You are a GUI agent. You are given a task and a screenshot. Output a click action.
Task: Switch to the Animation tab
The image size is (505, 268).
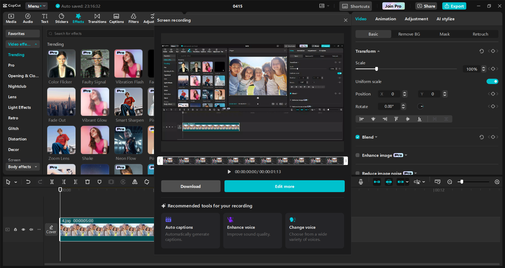(385, 19)
